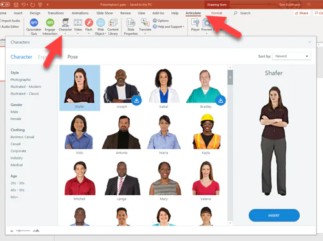Screen dimensions: 323x241
Task: Open Articulate Options
Action: click(x=161, y=21)
